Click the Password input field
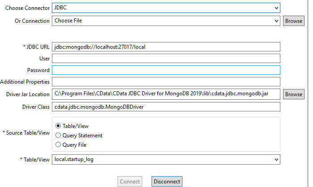The height and width of the screenshot is (187, 313). point(165,70)
